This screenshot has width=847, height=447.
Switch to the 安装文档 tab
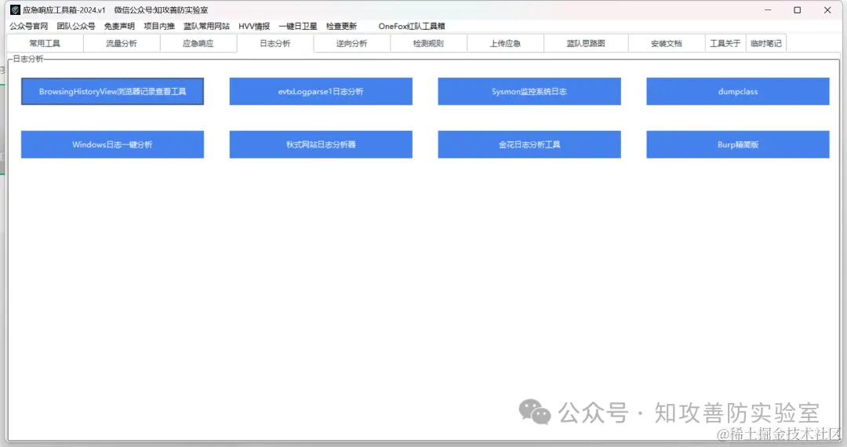pyautogui.click(x=667, y=43)
